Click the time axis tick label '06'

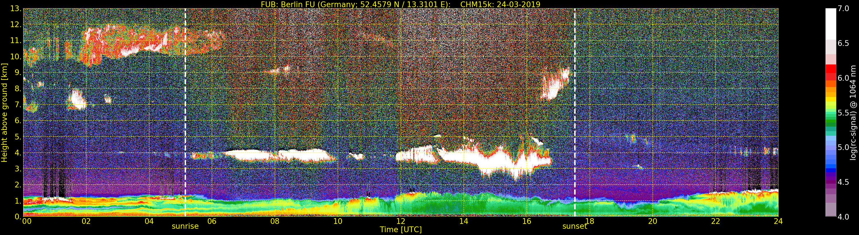point(212,221)
